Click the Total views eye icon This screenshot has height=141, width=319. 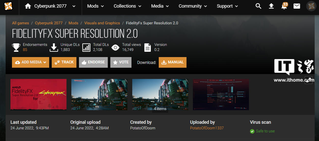(115, 47)
